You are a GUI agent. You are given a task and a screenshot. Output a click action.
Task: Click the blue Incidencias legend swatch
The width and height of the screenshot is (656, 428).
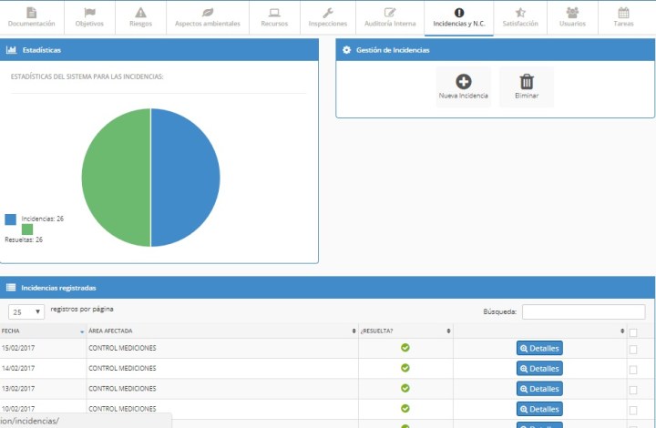point(10,219)
